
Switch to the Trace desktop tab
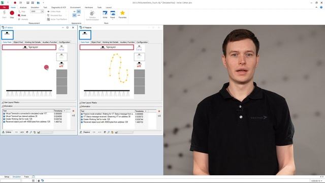click(x=26, y=177)
